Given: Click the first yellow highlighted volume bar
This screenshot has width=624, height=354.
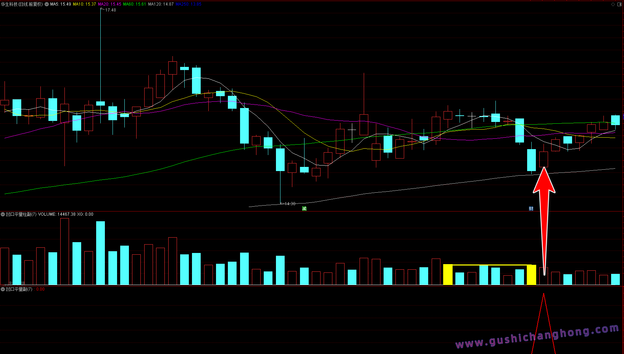Looking at the screenshot, I should coord(447,275).
